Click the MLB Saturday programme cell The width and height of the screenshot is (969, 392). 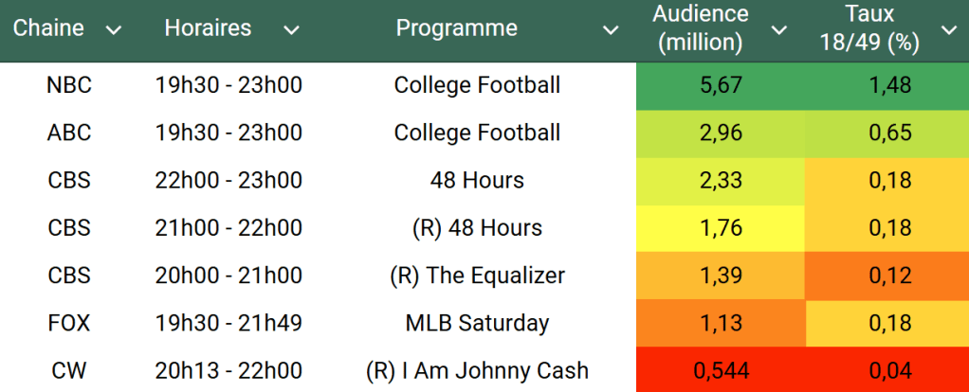tap(477, 323)
